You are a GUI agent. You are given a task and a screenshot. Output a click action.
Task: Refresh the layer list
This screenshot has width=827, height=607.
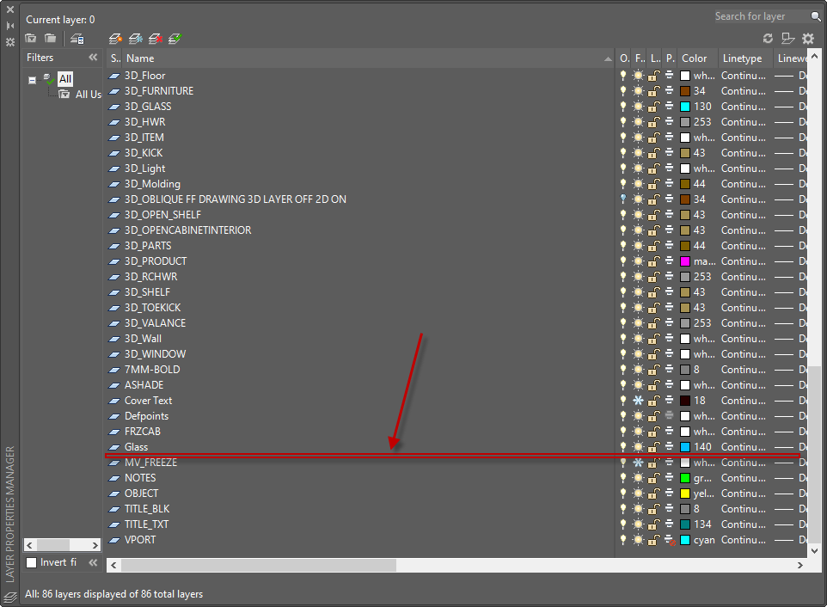768,38
